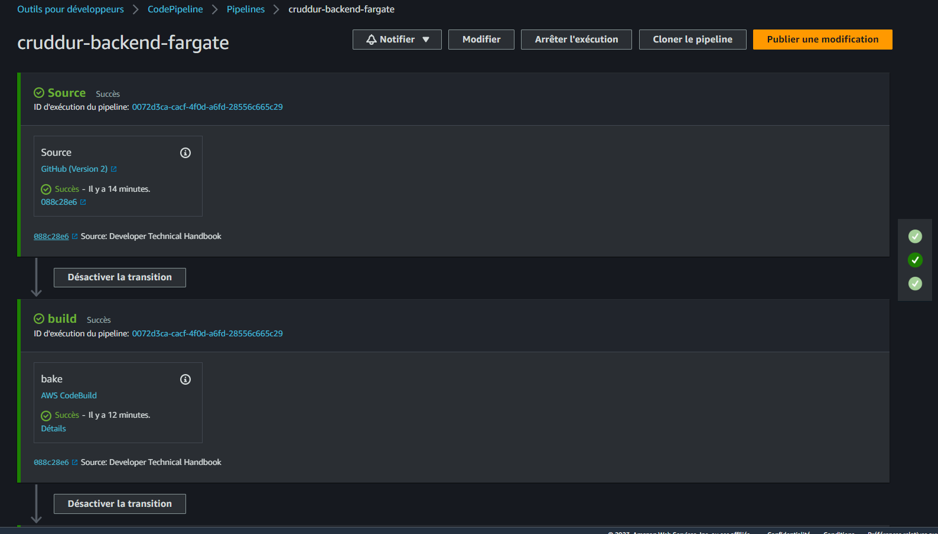938x534 pixels.
Task: Click Cloner le pipeline button
Action: point(693,40)
